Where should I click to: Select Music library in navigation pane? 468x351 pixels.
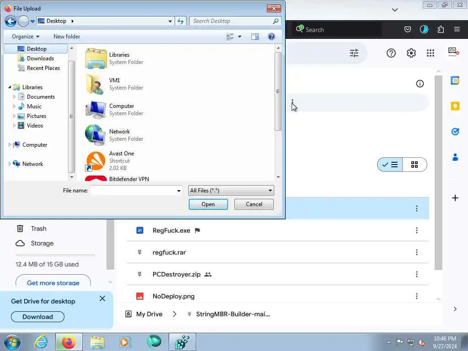34,106
